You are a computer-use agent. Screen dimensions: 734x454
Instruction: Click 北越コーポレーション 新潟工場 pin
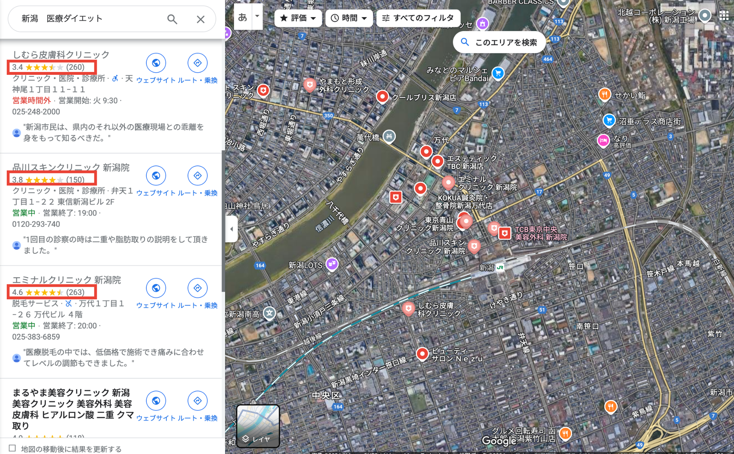pos(705,15)
